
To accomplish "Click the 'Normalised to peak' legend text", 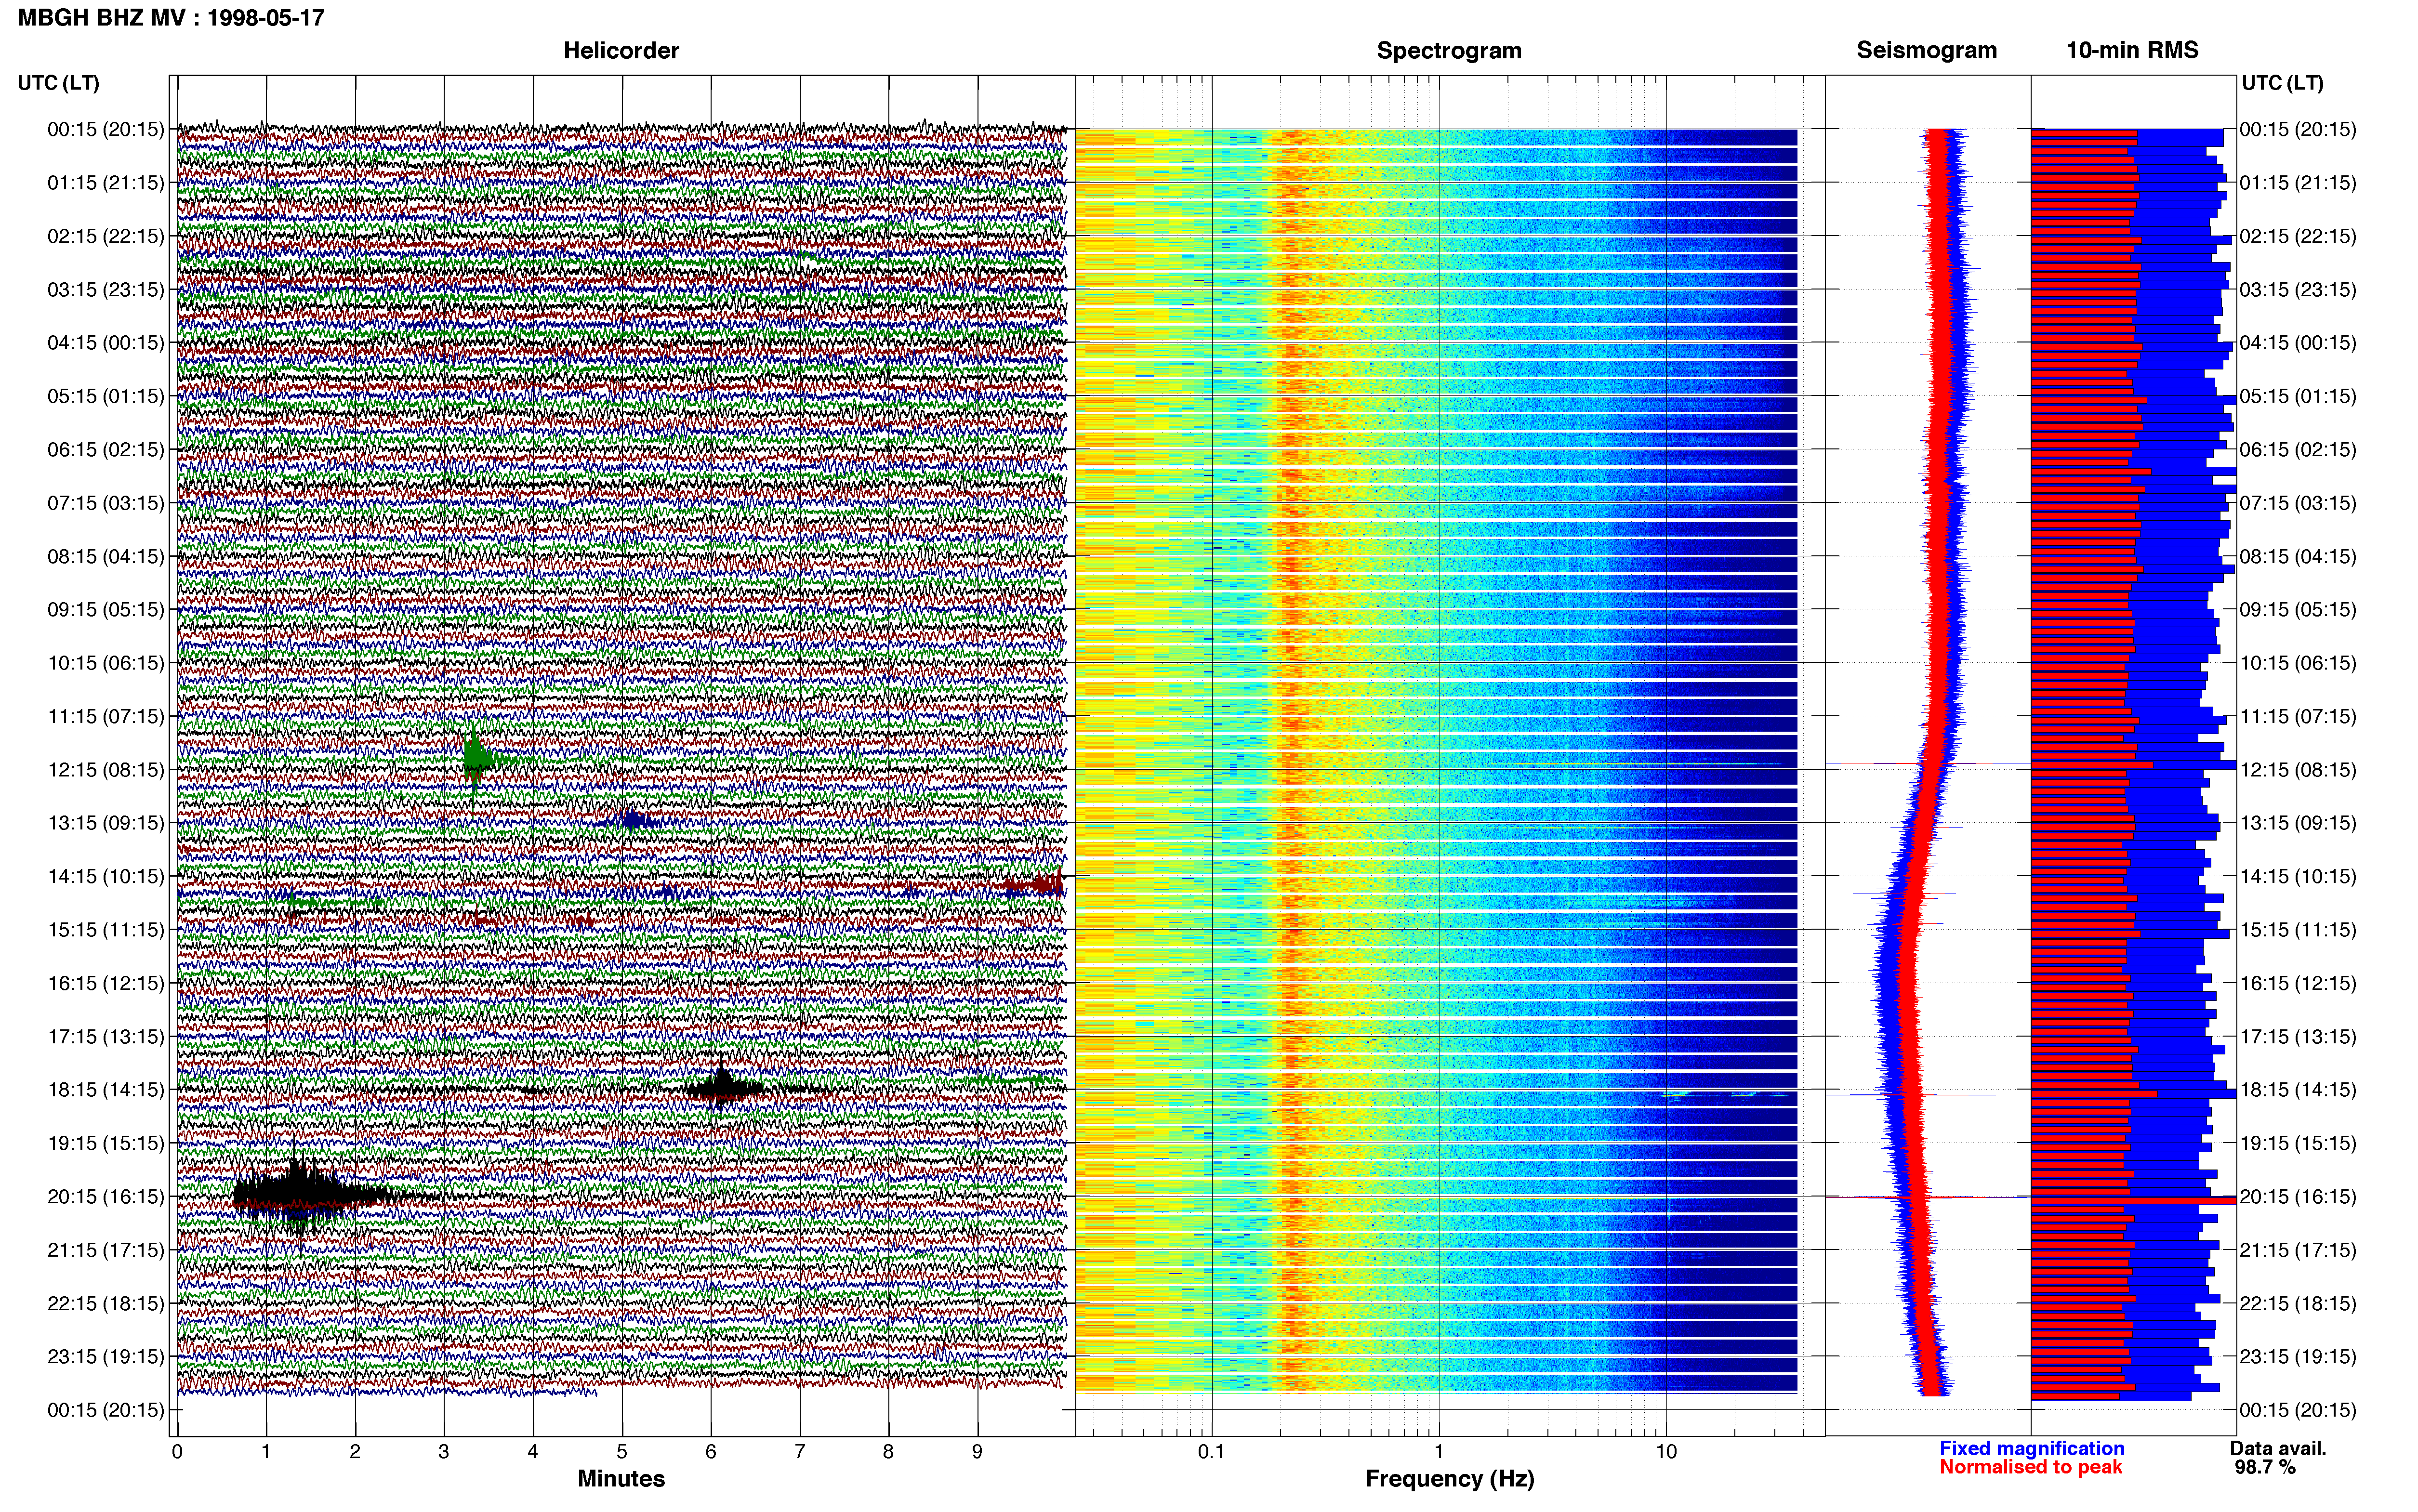I will click(x=2030, y=1467).
